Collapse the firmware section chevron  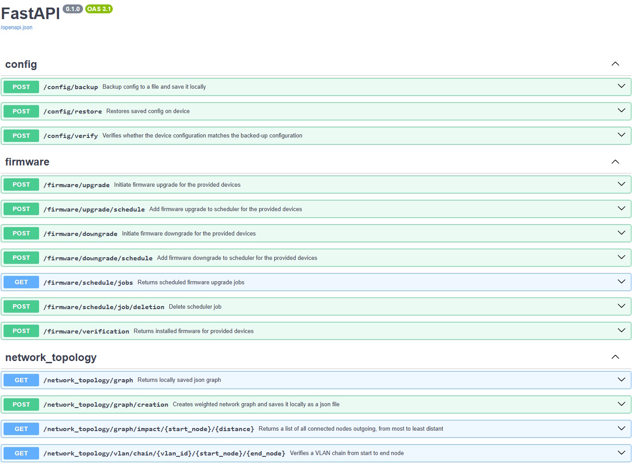tap(615, 162)
